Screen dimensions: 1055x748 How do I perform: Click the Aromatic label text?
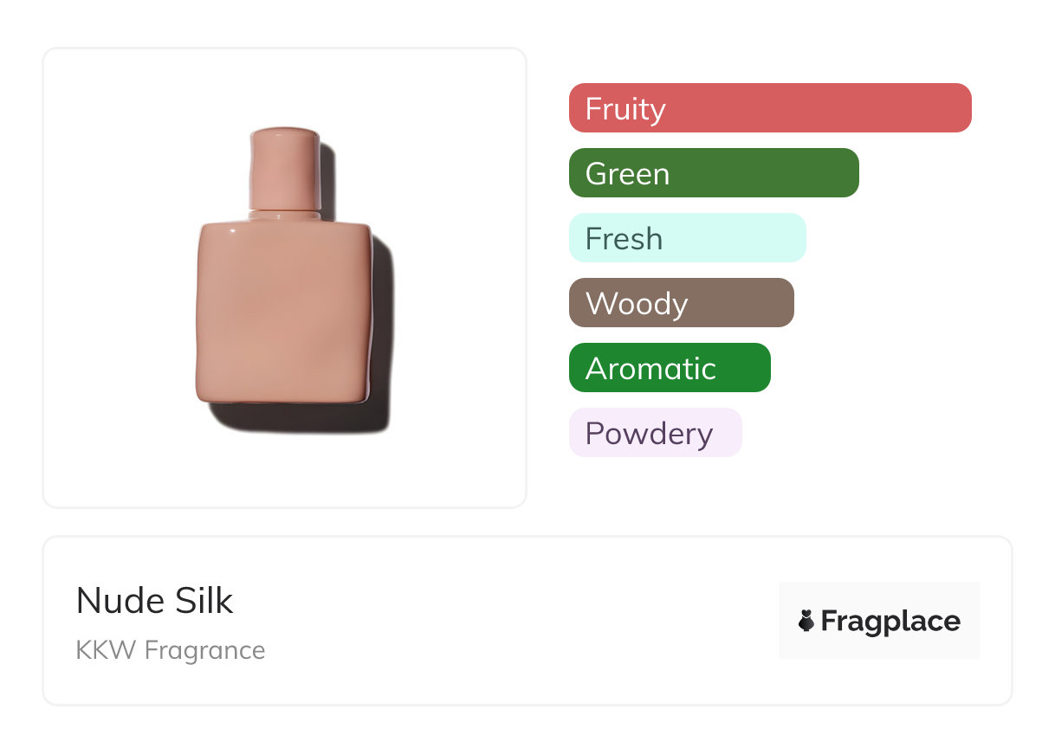(650, 369)
